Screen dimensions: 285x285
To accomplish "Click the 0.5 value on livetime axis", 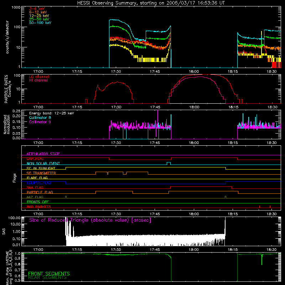I will (x=17, y=280).
